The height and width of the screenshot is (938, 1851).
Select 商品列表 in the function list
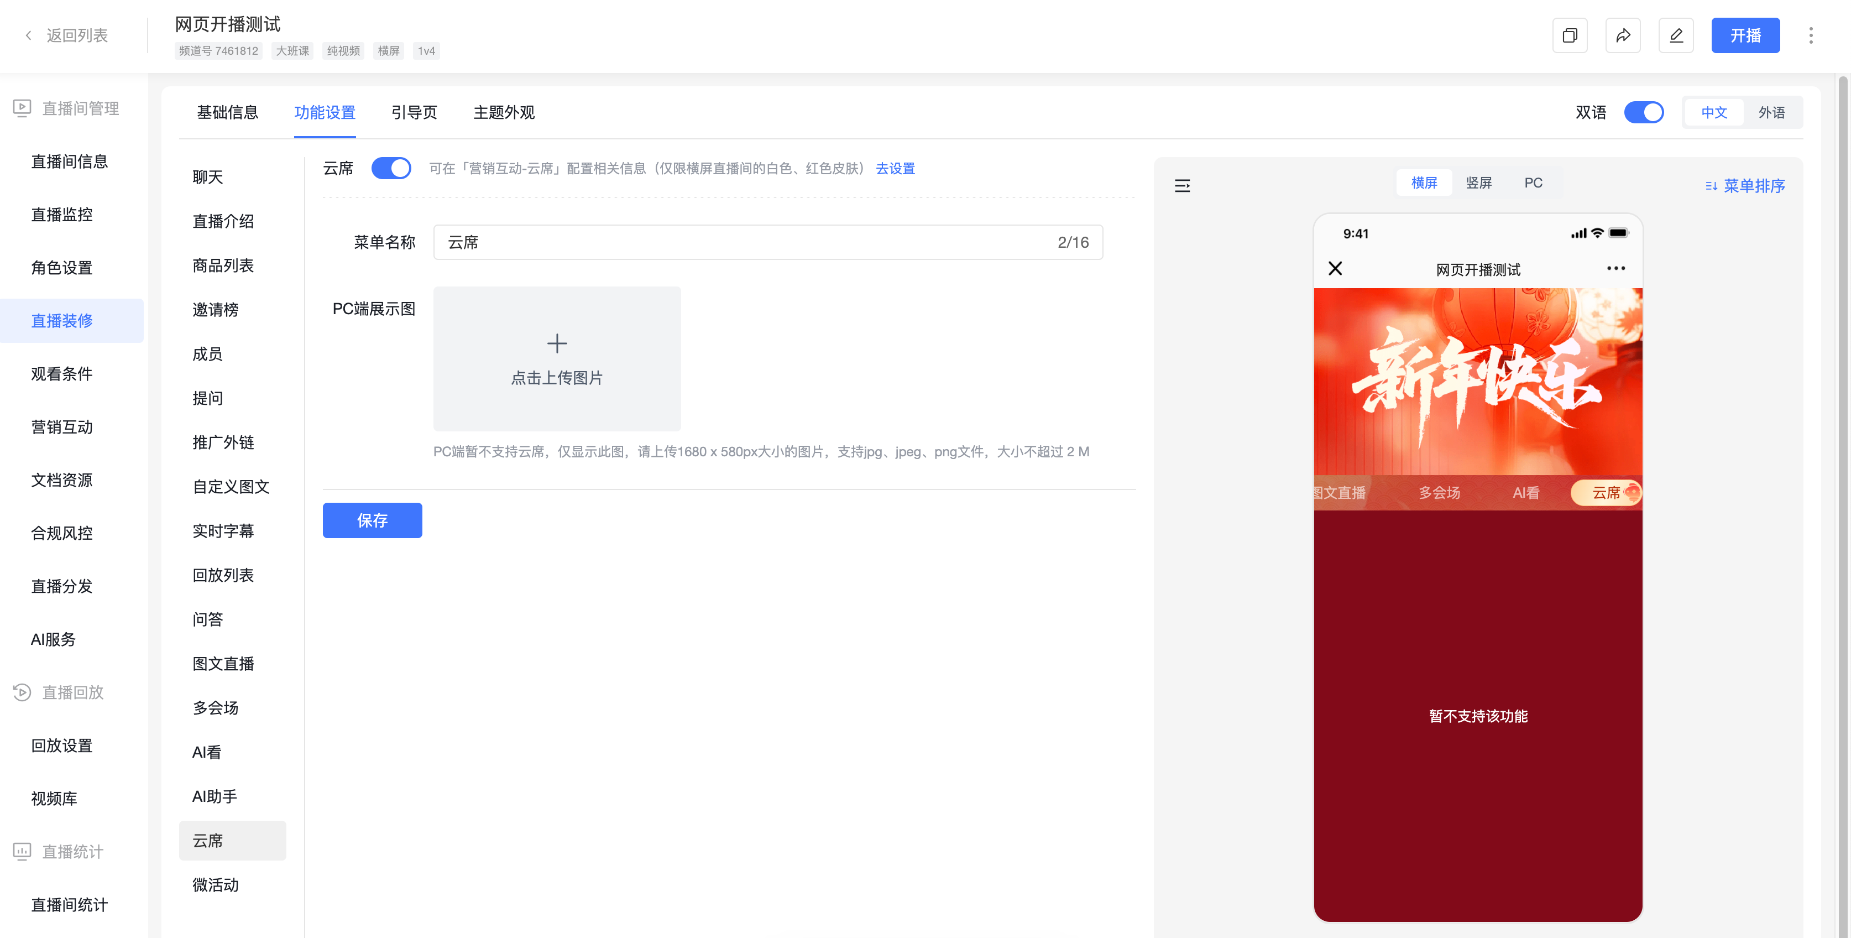click(x=223, y=265)
